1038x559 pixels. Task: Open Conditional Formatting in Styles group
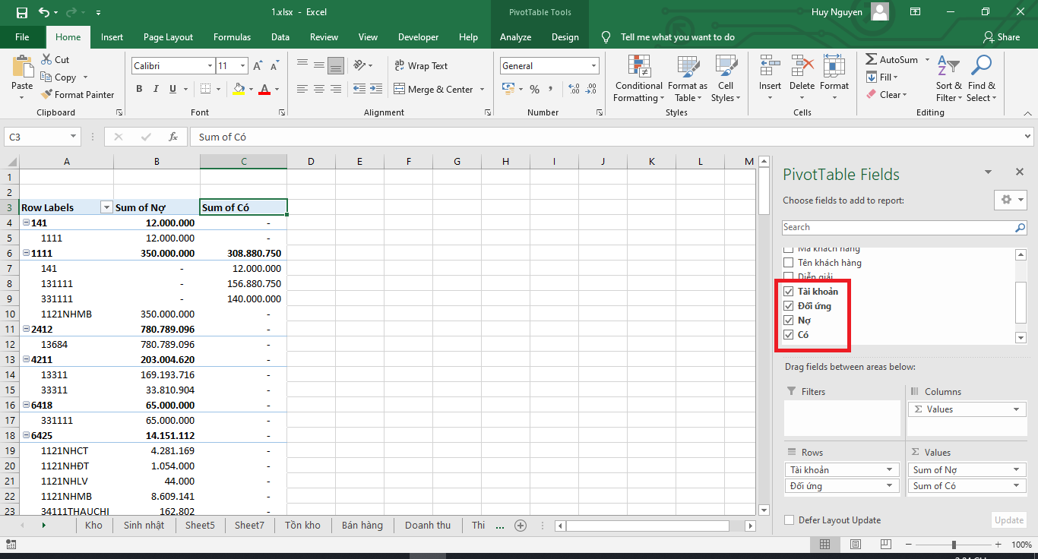pyautogui.click(x=638, y=79)
